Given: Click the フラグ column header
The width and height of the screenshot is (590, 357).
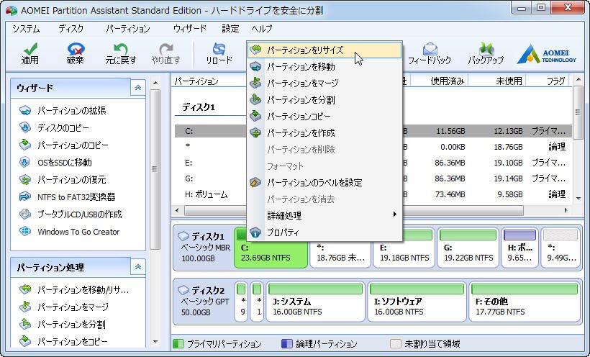Looking at the screenshot, I should click(548, 81).
